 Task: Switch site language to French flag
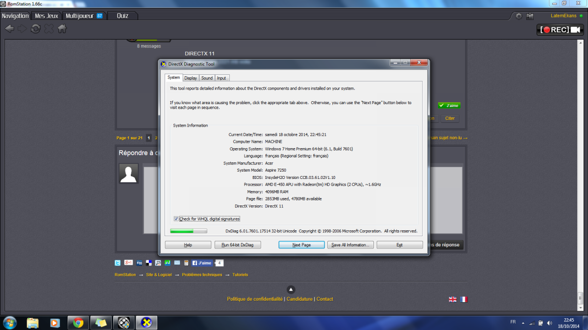464,299
